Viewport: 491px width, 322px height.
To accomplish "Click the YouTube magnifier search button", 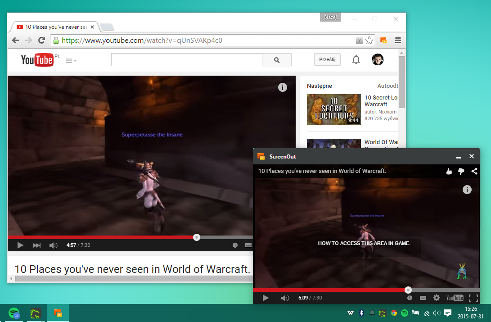I will pyautogui.click(x=277, y=60).
